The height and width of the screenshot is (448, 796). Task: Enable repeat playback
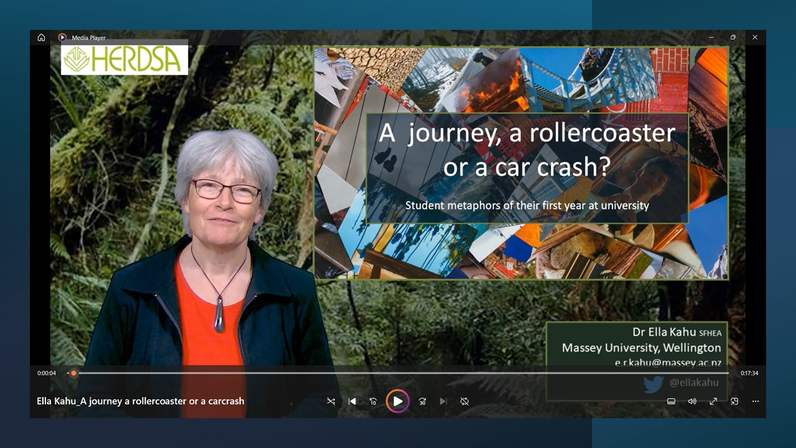(x=465, y=401)
